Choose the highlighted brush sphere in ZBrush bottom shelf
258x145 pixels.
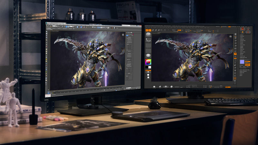click(x=166, y=87)
